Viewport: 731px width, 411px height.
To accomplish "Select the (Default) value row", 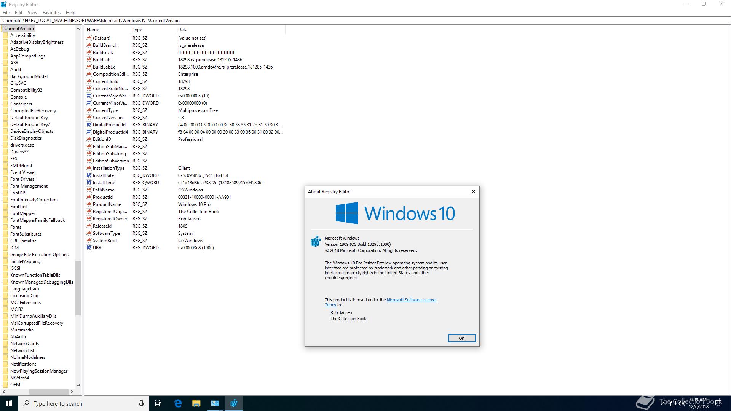I will [x=185, y=38].
